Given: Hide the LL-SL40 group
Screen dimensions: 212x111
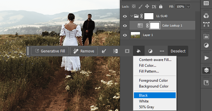Looking at the screenshot, I should 125,16.
